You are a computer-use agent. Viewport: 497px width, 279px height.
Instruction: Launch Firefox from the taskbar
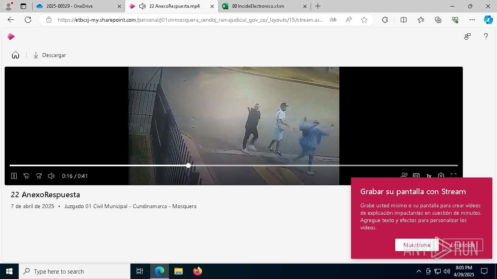click(198, 271)
